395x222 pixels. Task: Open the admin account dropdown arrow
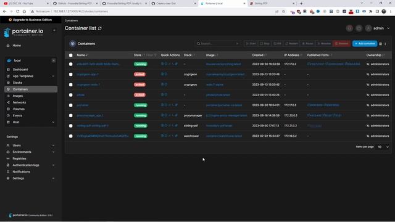(x=388, y=28)
